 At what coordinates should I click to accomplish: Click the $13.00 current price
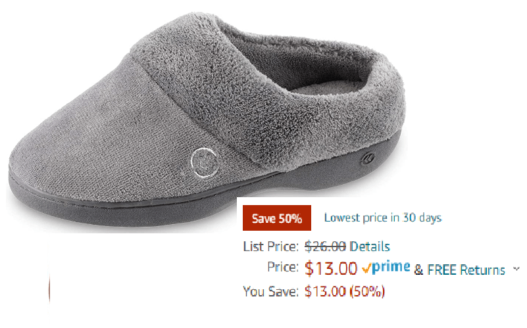(331, 268)
